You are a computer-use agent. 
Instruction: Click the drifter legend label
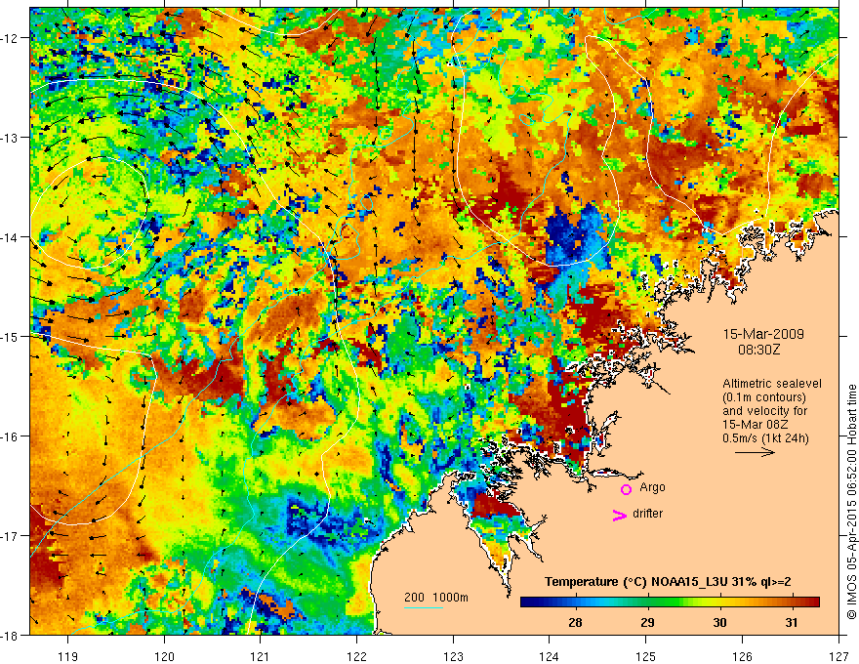pyautogui.click(x=647, y=514)
